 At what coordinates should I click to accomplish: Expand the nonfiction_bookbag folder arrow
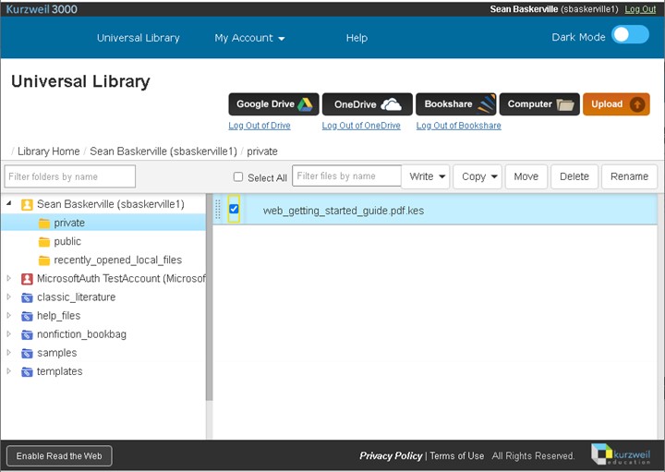point(9,334)
